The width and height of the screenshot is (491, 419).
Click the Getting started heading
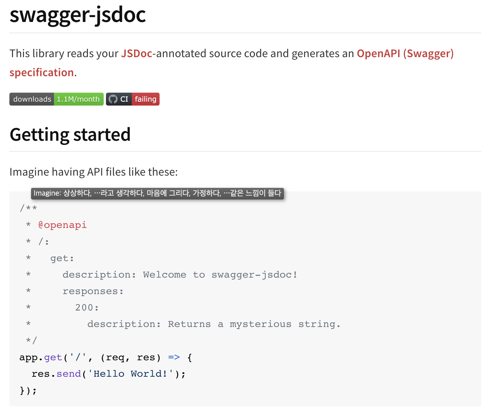70,135
